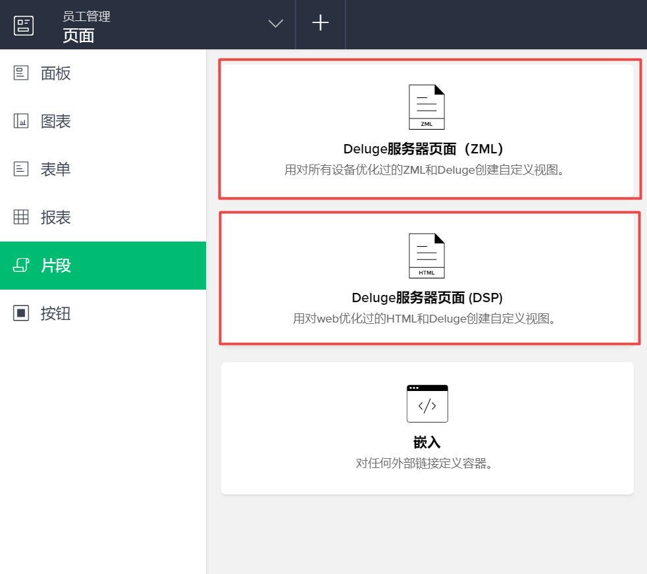647x574 pixels.
Task: Expand the 员工管理 页面 dropdown chevron
Action: pyautogui.click(x=276, y=24)
